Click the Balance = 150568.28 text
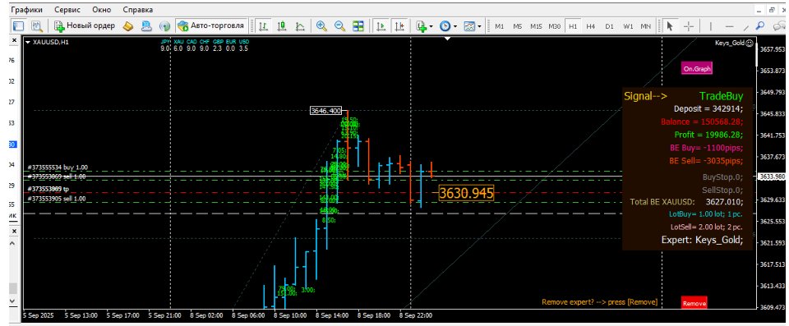Image resolution: width=789 pixels, height=326 pixels. click(702, 122)
